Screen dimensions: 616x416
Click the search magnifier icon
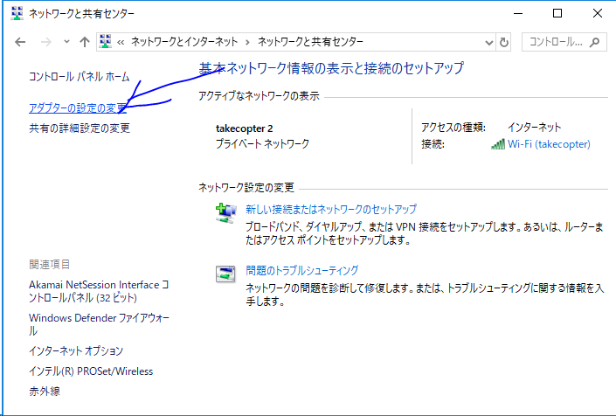[x=594, y=42]
